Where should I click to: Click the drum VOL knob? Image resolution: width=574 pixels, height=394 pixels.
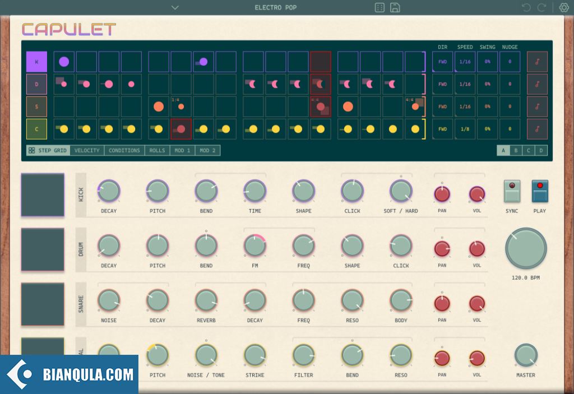[476, 249]
